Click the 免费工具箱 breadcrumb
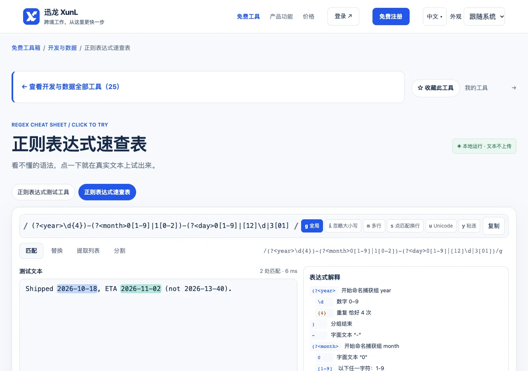This screenshot has height=371, width=528. [26, 48]
